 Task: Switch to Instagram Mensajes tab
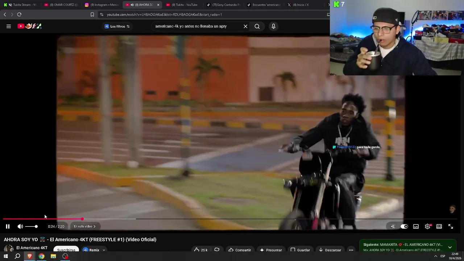pyautogui.click(x=101, y=5)
